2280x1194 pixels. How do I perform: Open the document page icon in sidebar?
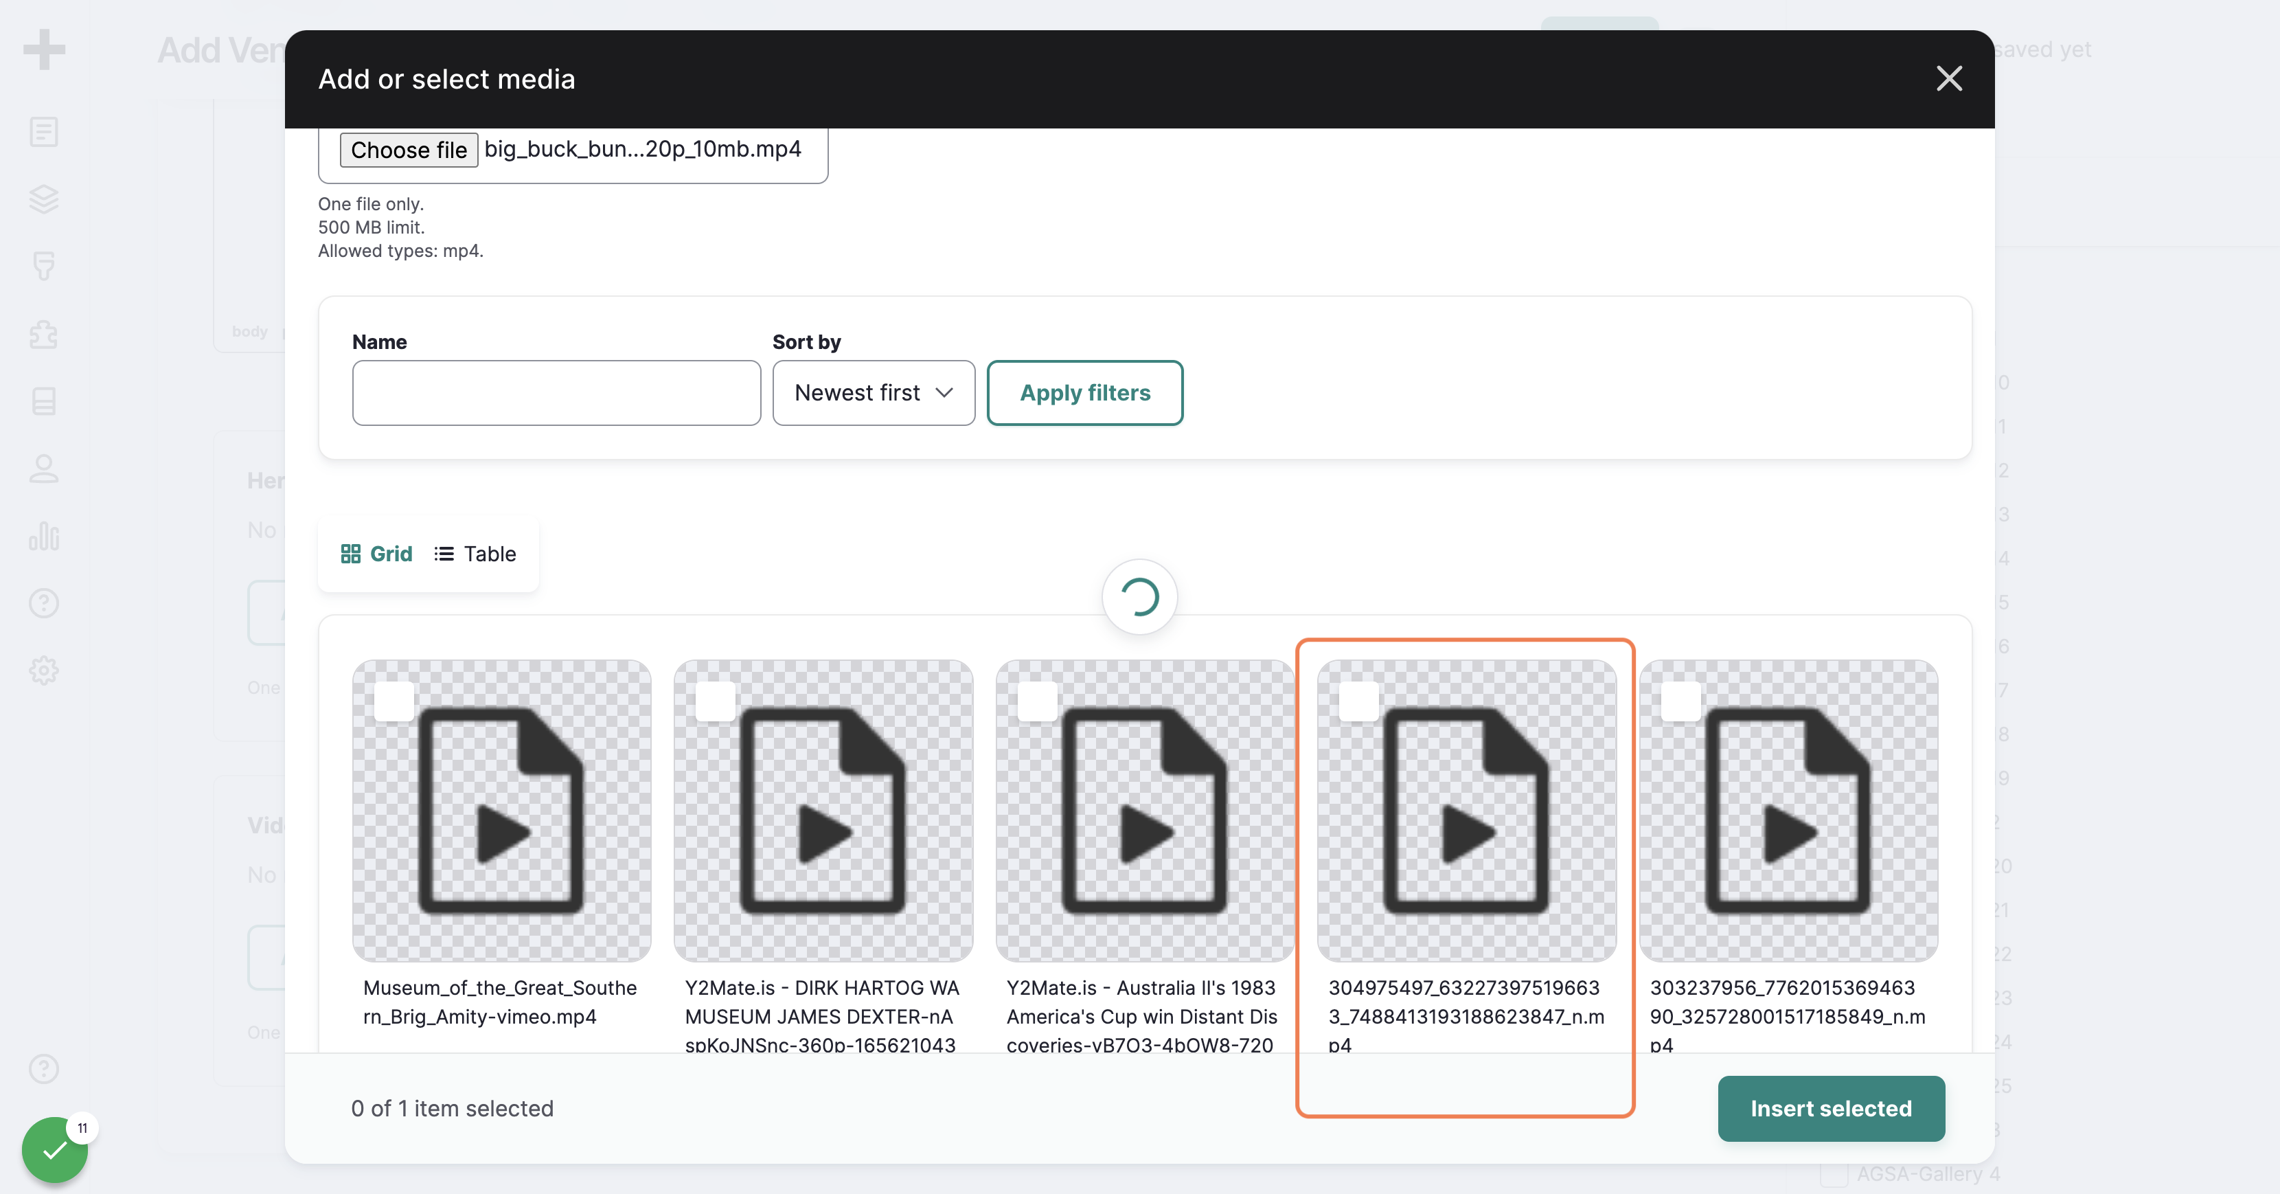tap(44, 132)
